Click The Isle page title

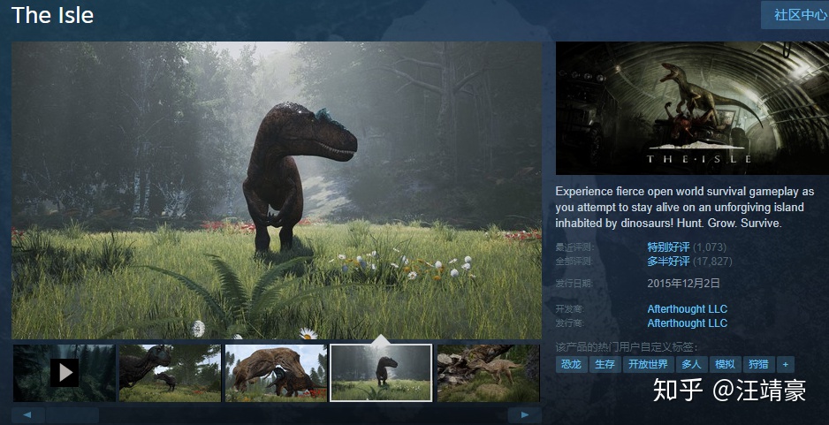pyautogui.click(x=52, y=15)
